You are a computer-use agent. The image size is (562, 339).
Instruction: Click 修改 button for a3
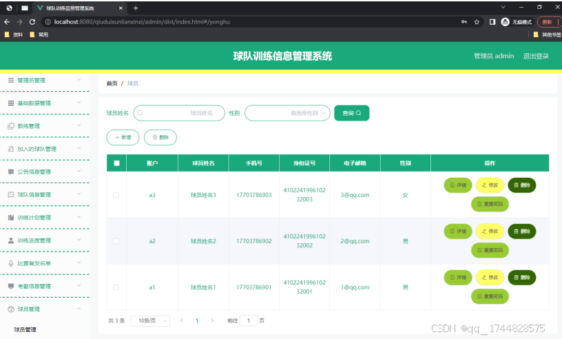click(490, 185)
